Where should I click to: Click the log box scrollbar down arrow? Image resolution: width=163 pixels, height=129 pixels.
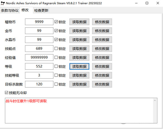click(155, 120)
